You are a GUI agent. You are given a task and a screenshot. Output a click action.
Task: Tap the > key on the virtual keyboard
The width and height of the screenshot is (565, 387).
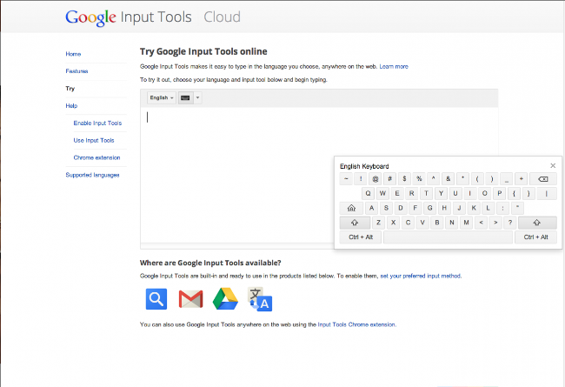tap(495, 223)
